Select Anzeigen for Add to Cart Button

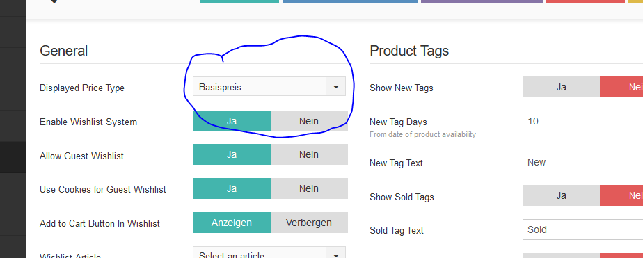(x=232, y=223)
